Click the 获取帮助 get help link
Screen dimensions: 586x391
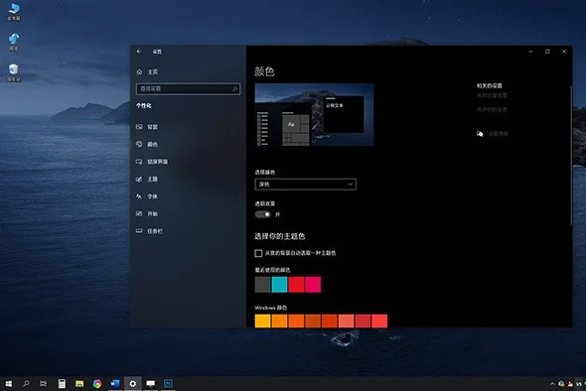click(499, 134)
